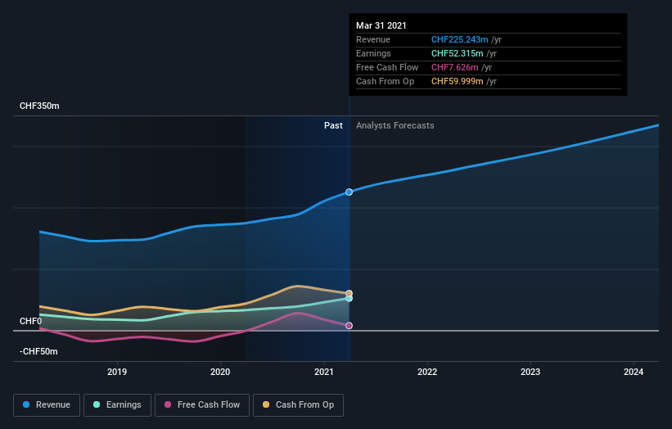Toggle the Free Cash Flow legend button
The width and height of the screenshot is (672, 429).
(x=202, y=405)
